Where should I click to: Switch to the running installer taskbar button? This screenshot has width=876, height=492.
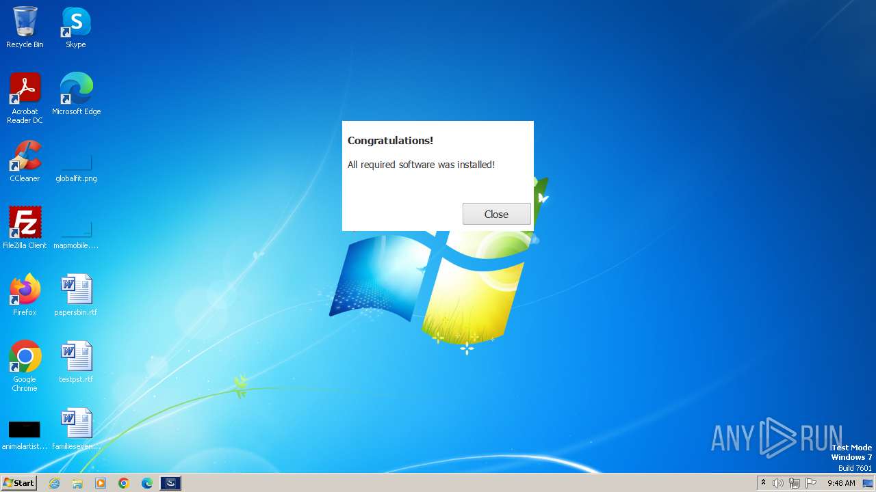[x=170, y=483]
